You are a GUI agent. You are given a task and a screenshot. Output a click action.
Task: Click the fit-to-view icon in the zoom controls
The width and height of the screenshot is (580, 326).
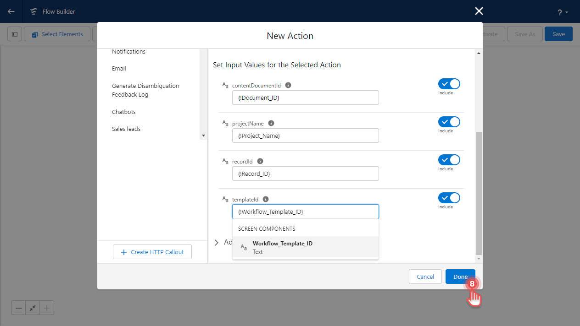[x=32, y=308]
